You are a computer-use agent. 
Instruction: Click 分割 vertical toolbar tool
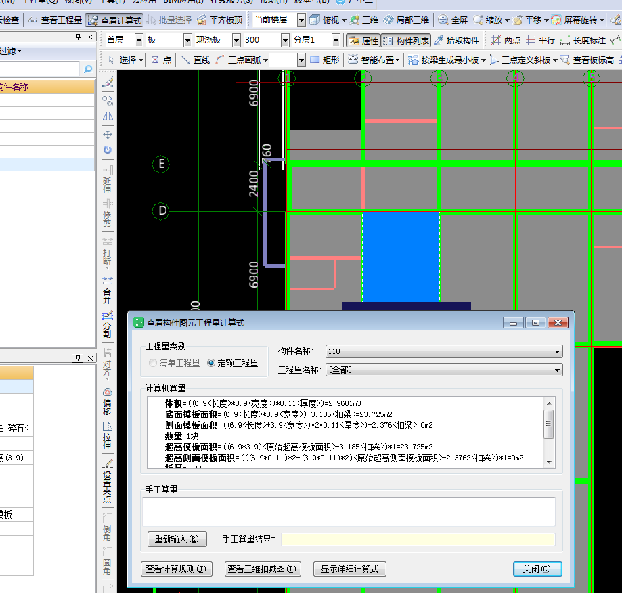(x=108, y=324)
